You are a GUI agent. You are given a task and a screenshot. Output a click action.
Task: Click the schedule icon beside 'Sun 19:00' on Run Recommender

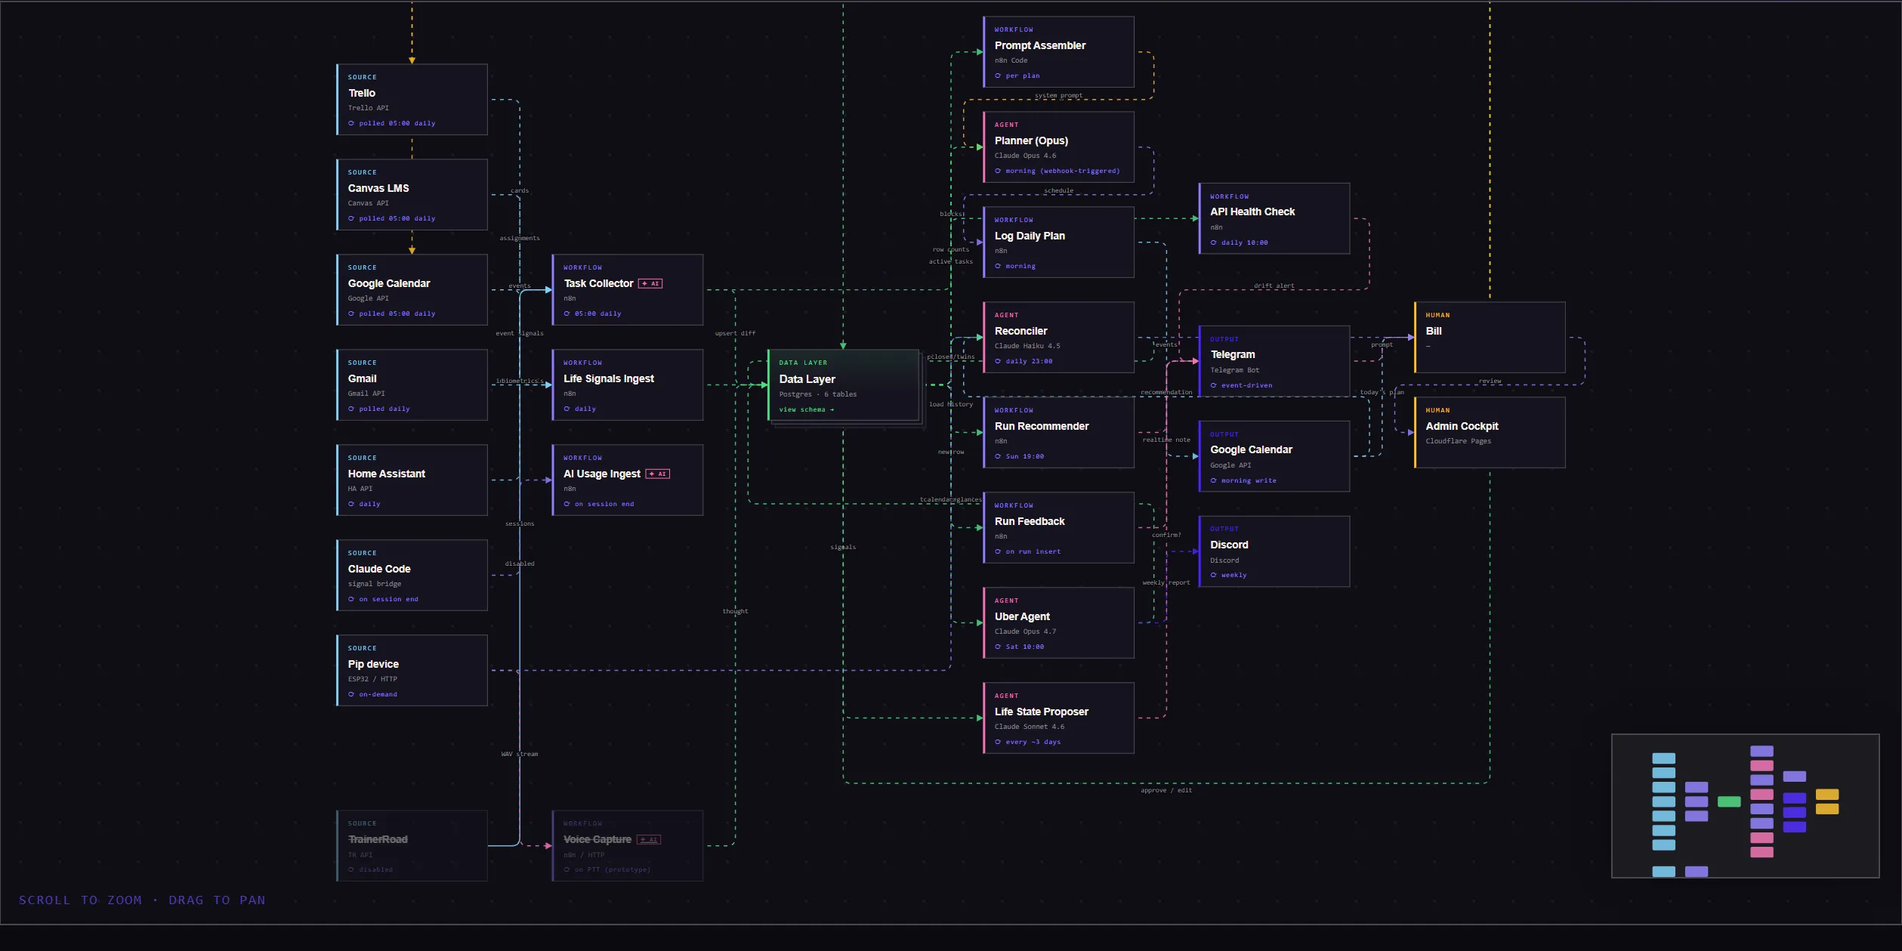998,456
